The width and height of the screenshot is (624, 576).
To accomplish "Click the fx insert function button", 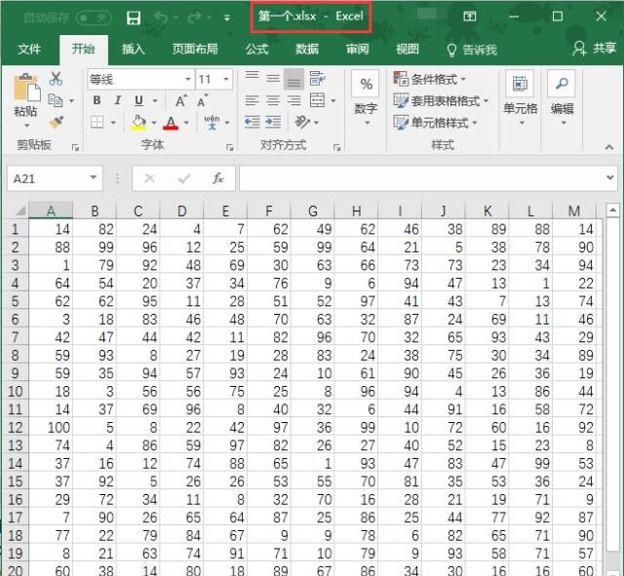I will (x=217, y=178).
